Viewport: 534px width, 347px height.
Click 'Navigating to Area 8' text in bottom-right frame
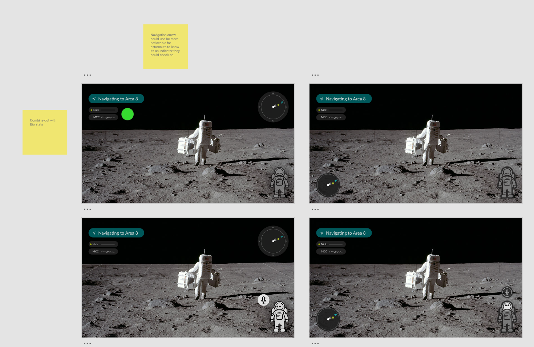point(346,233)
